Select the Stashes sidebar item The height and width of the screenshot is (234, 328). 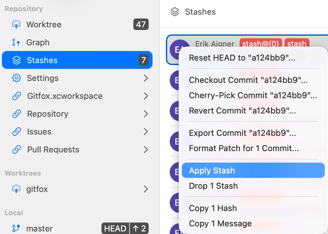click(x=77, y=60)
